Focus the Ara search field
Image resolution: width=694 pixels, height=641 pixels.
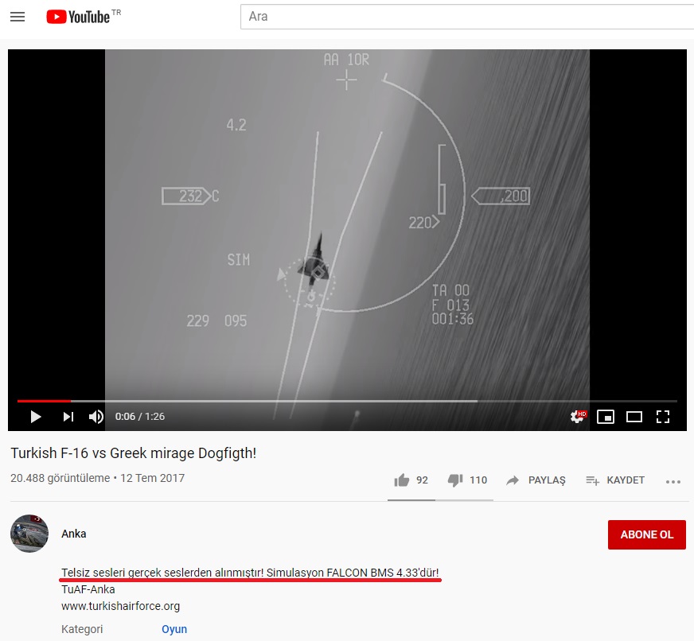[x=467, y=17]
